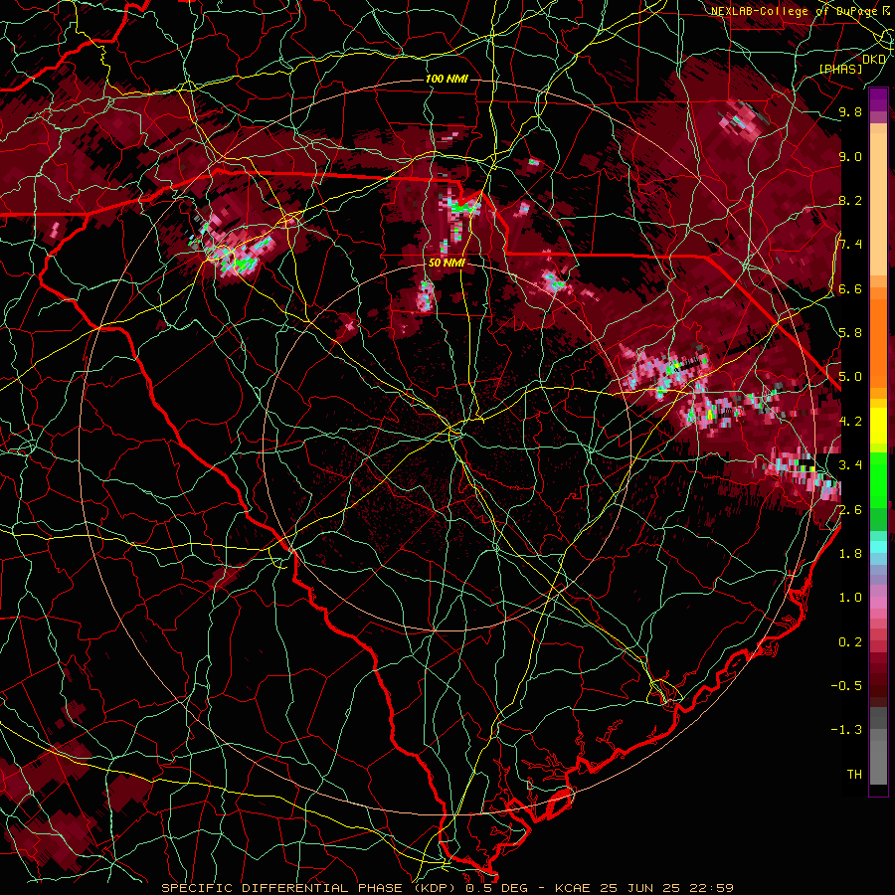This screenshot has width=895, height=895.
Task: Click the [PHAS] unit label above the scale
Action: click(x=841, y=69)
